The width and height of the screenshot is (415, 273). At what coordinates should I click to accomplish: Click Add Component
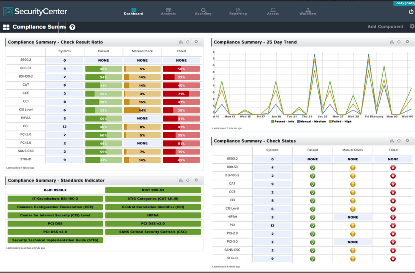coord(385,26)
